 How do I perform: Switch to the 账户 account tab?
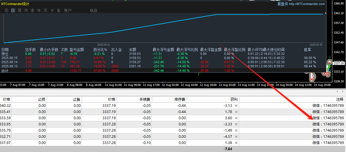68,10
